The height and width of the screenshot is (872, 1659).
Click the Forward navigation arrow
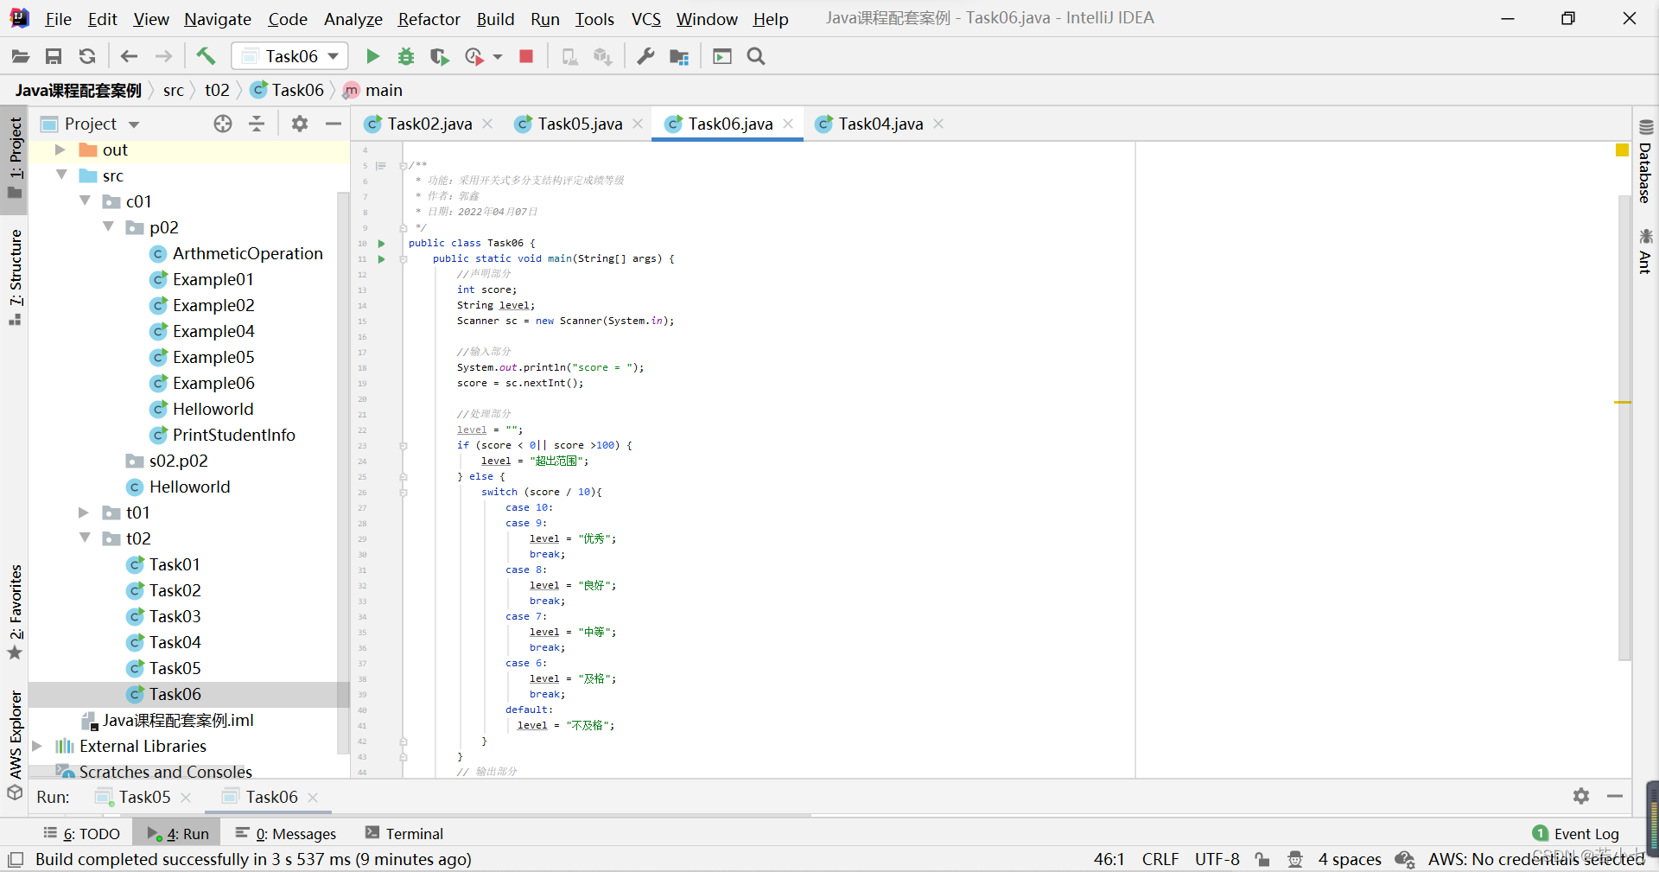click(x=163, y=57)
